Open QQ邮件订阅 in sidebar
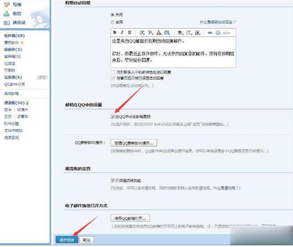This screenshot has width=293, height=247. click(x=14, y=84)
